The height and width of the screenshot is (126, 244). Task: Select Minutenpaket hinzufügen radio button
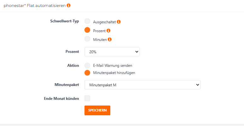87,73
